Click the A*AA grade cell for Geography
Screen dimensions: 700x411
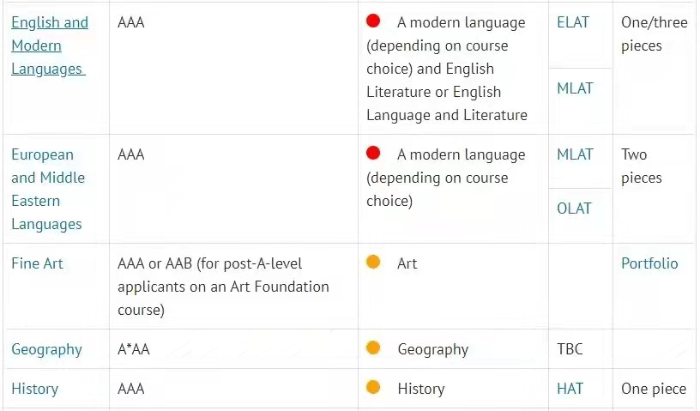point(134,349)
